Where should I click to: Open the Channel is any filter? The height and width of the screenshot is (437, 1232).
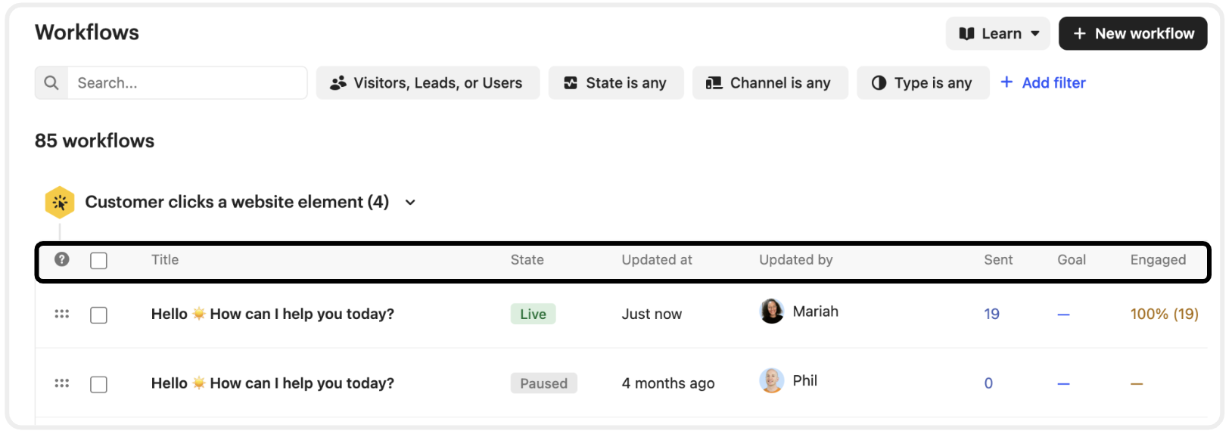point(770,82)
